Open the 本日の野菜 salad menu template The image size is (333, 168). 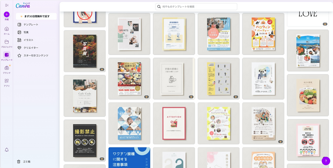[x=308, y=95]
